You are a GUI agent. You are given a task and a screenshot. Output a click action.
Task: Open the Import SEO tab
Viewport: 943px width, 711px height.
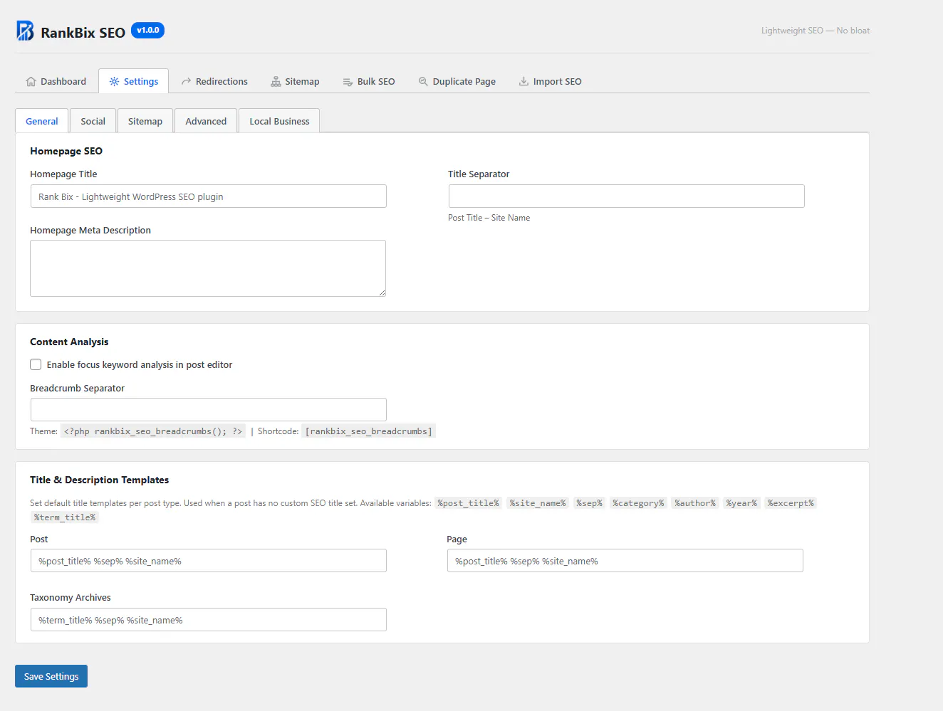tap(551, 81)
